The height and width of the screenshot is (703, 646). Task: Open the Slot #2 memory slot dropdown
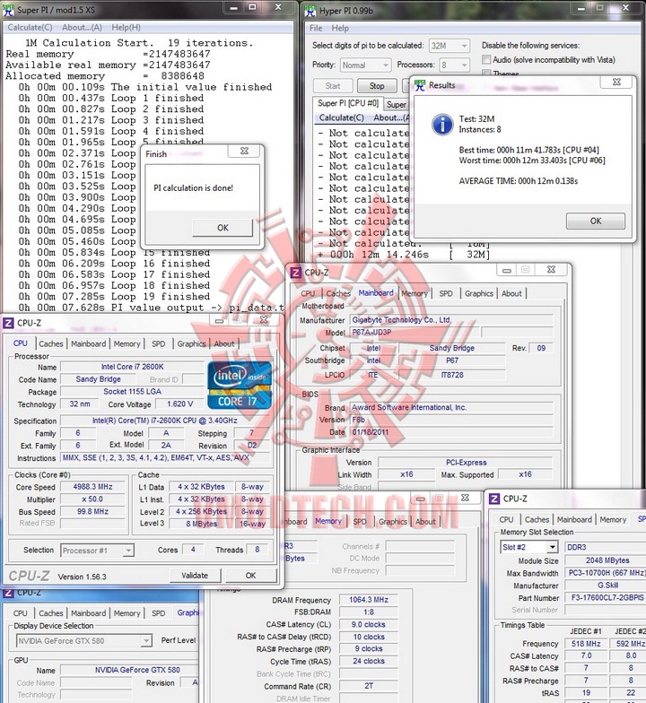click(x=529, y=547)
